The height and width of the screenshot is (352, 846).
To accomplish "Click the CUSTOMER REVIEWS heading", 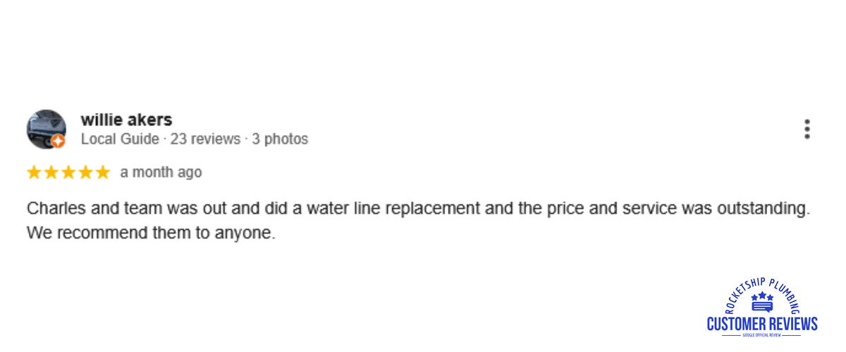I will click(x=762, y=324).
